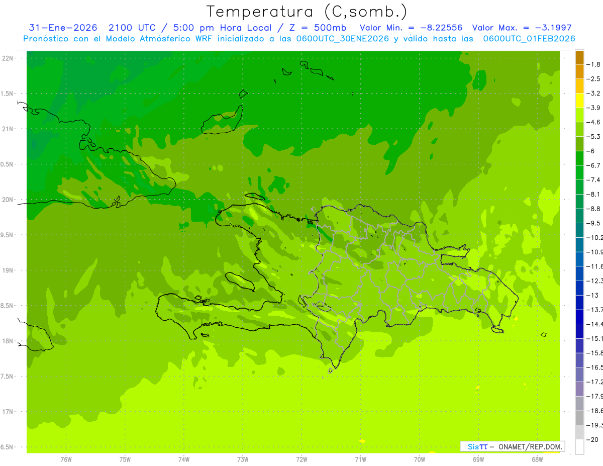Click the "Valor Max. = -3.1997" text
Screen dimensions: 603x466
click(522, 28)
